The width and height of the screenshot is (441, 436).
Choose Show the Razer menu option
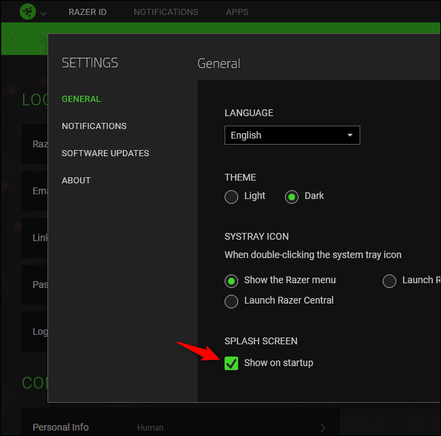pyautogui.click(x=231, y=280)
